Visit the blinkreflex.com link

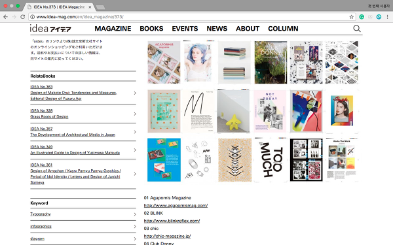[x=172, y=221]
